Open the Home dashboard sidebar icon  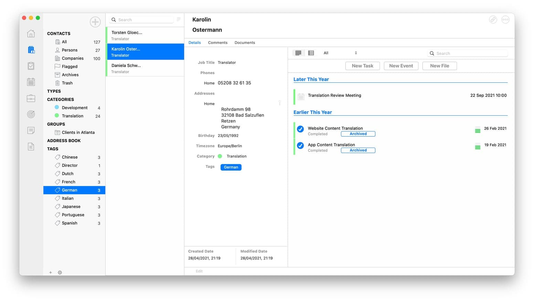pyautogui.click(x=31, y=34)
